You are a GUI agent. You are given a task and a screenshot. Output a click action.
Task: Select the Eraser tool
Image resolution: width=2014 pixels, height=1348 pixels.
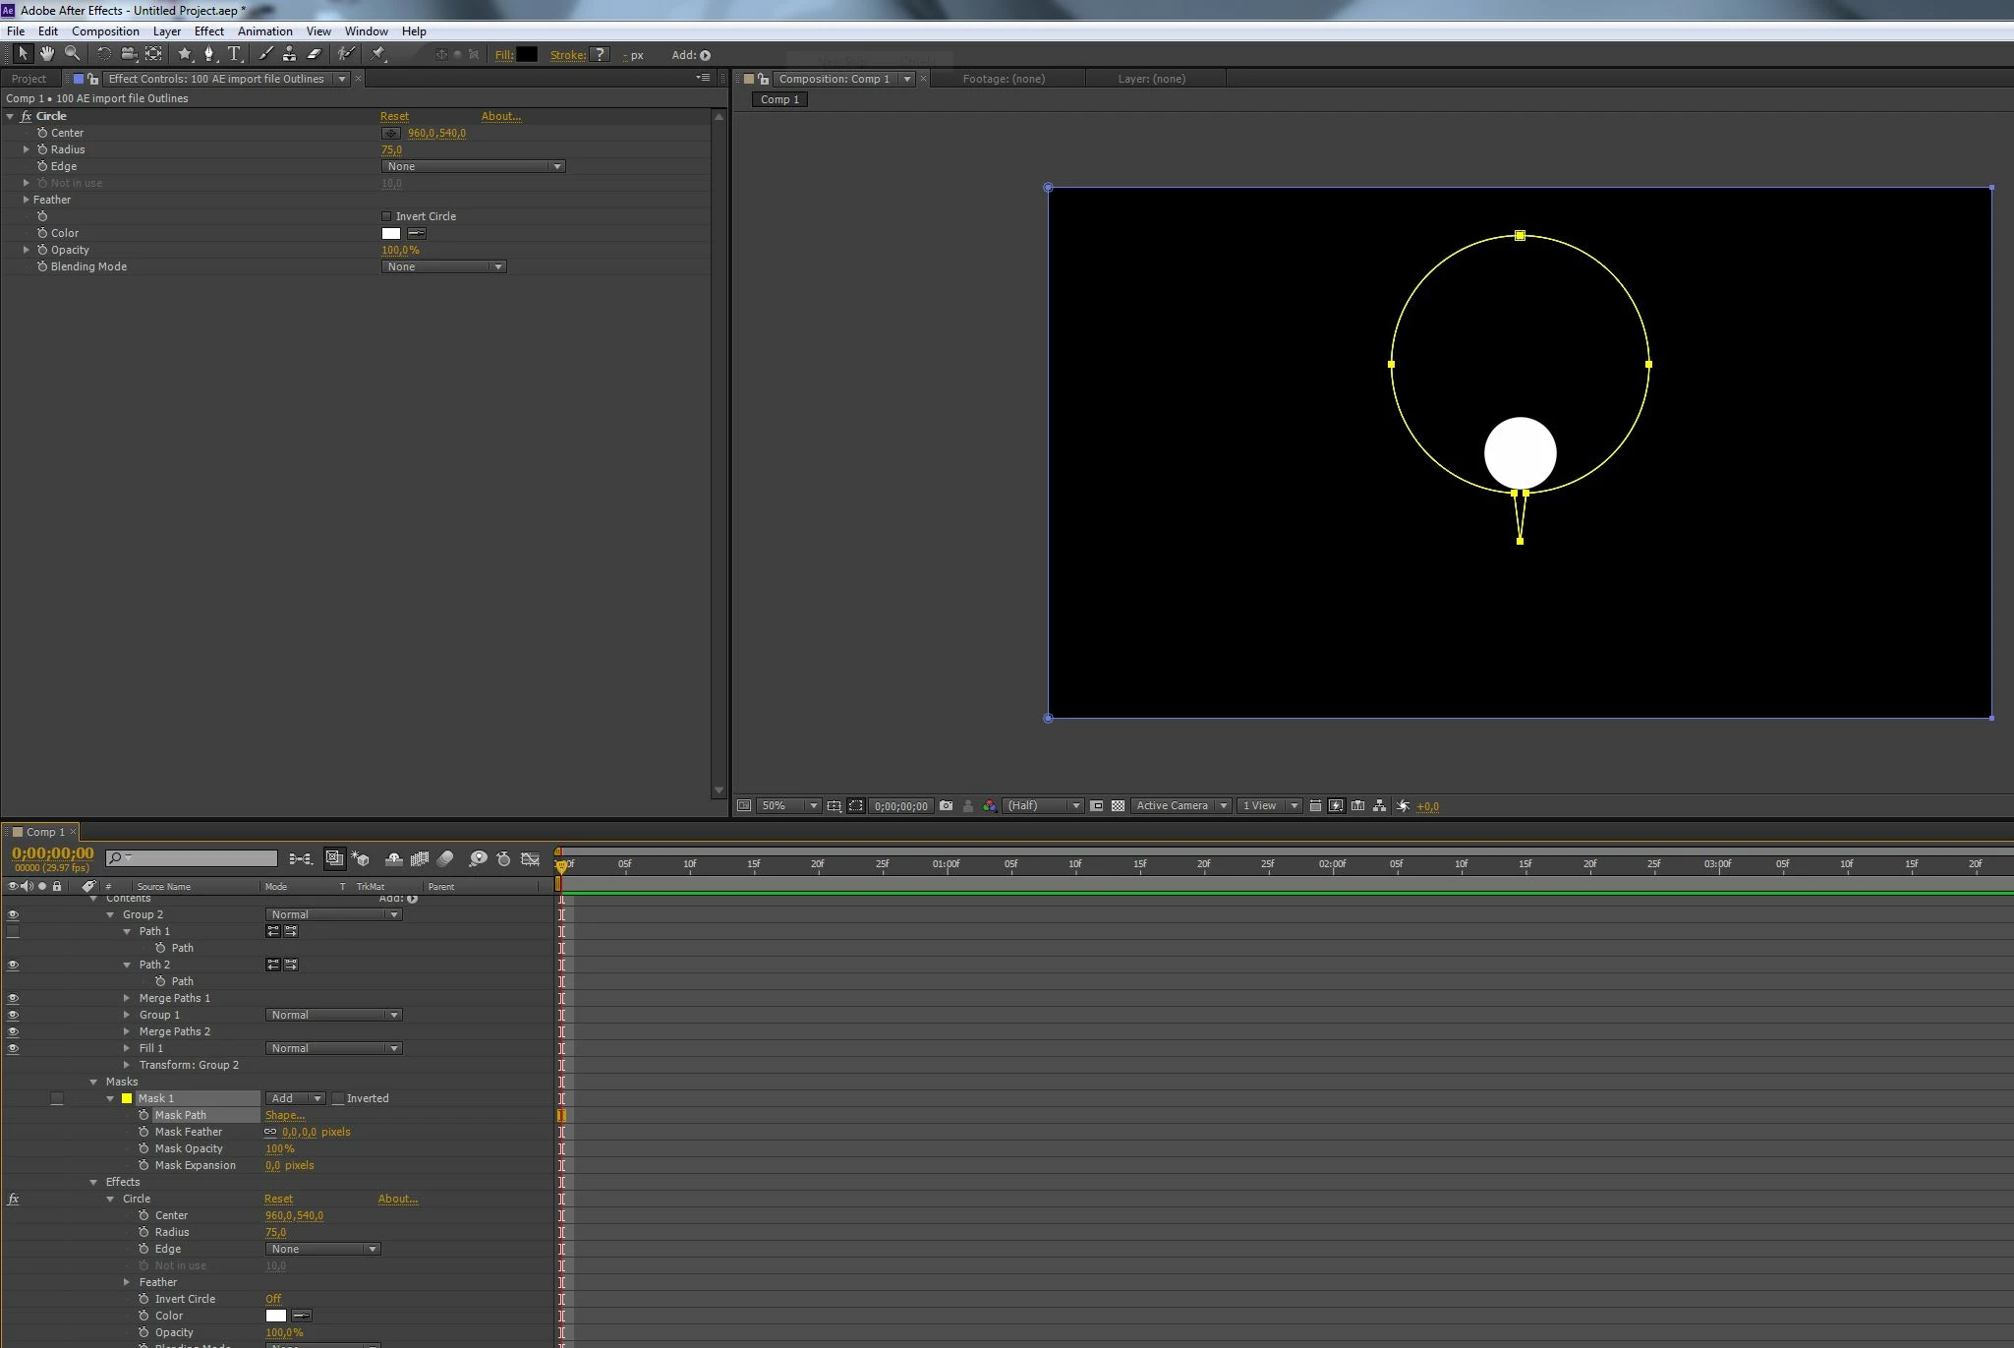pos(315,54)
